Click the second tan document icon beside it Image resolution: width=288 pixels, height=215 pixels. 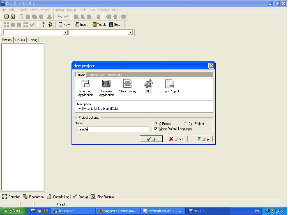point(13,17)
